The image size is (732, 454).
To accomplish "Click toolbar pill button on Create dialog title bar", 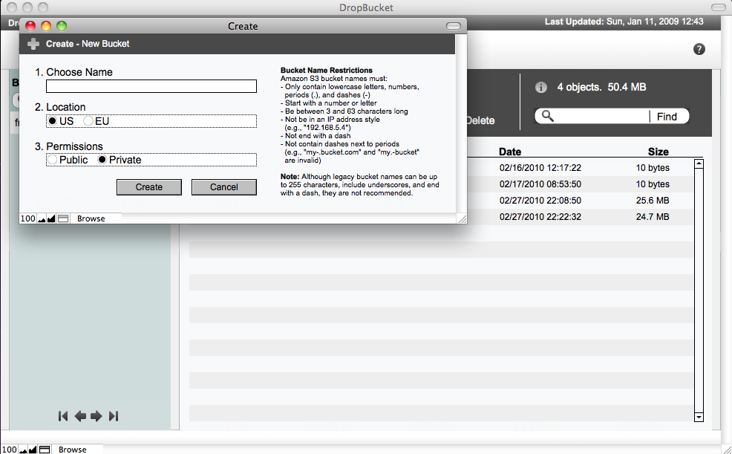I will point(454,26).
